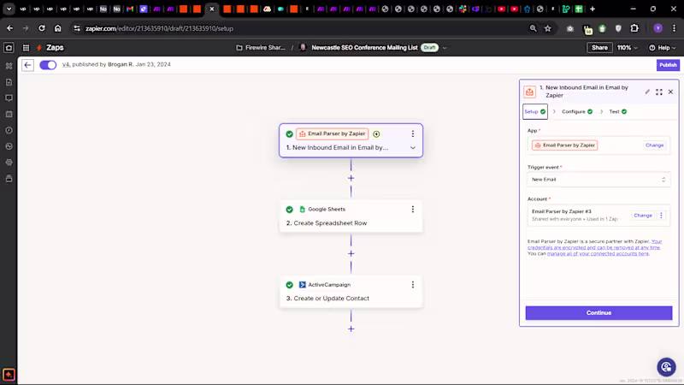Image resolution: width=684 pixels, height=385 pixels.
Task: Click the Email Parser by Zapier badge on step 1
Action: (x=332, y=134)
